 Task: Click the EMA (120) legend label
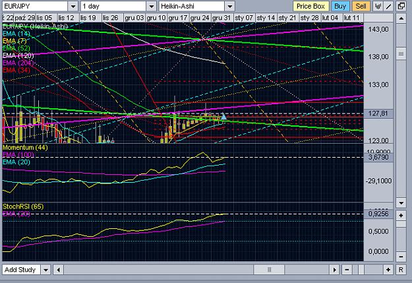pos(18,55)
